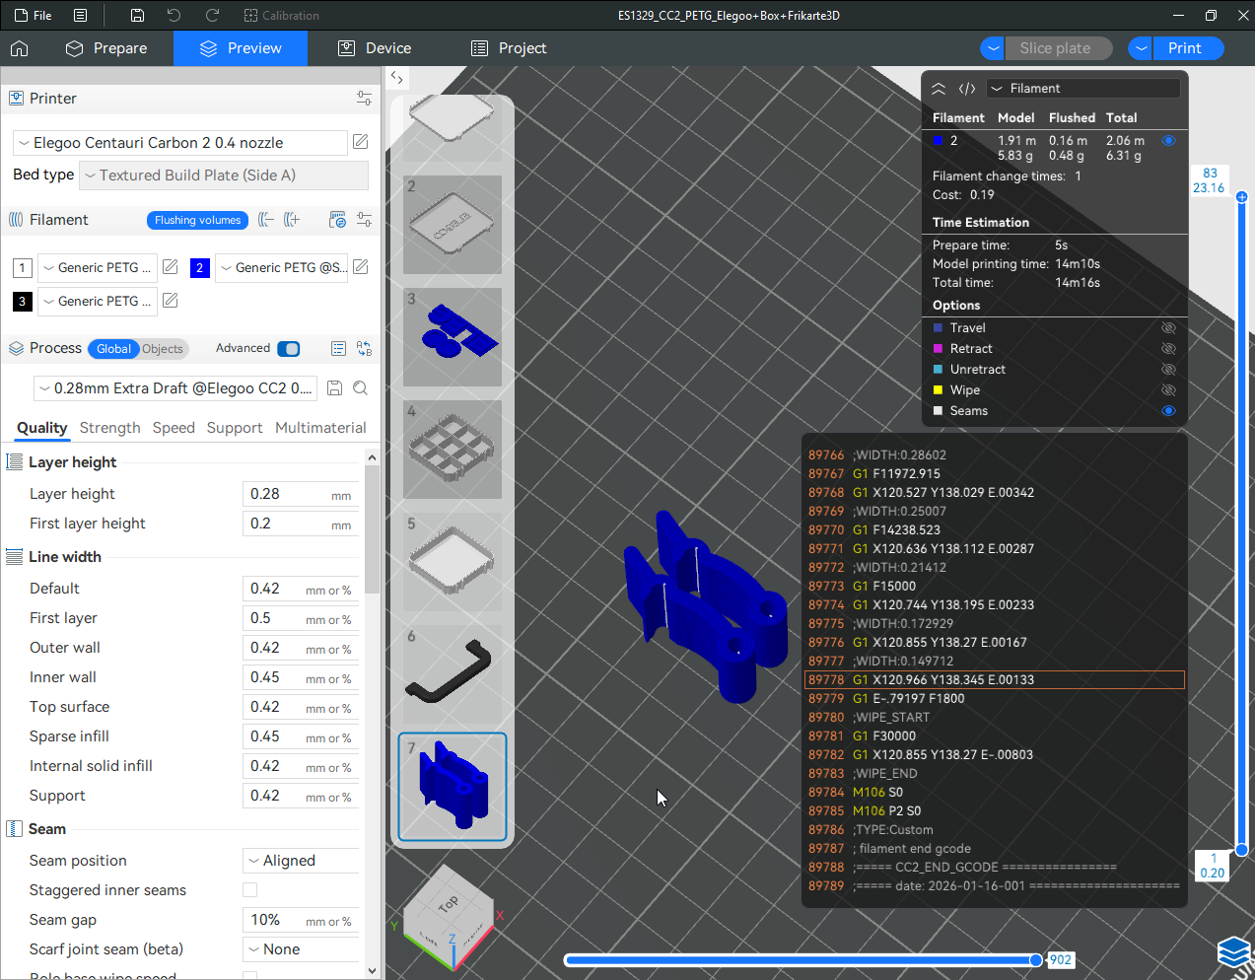
Task: Open the Calibration menu
Action: tap(281, 16)
